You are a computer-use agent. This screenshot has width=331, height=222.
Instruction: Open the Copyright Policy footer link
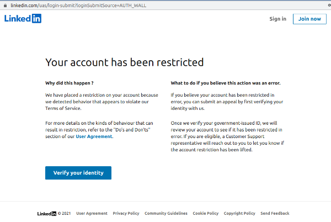[x=239, y=213]
